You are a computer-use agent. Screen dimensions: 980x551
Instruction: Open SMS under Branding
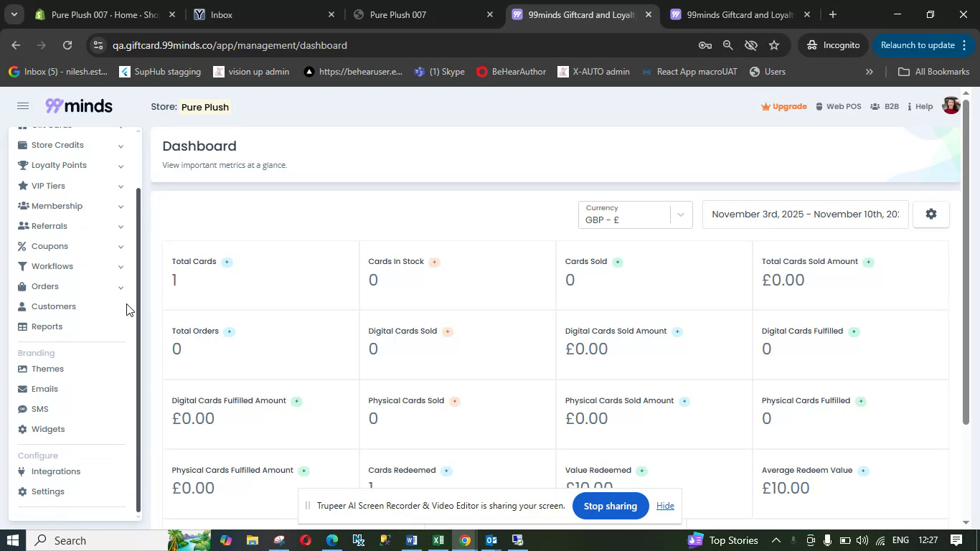39,409
